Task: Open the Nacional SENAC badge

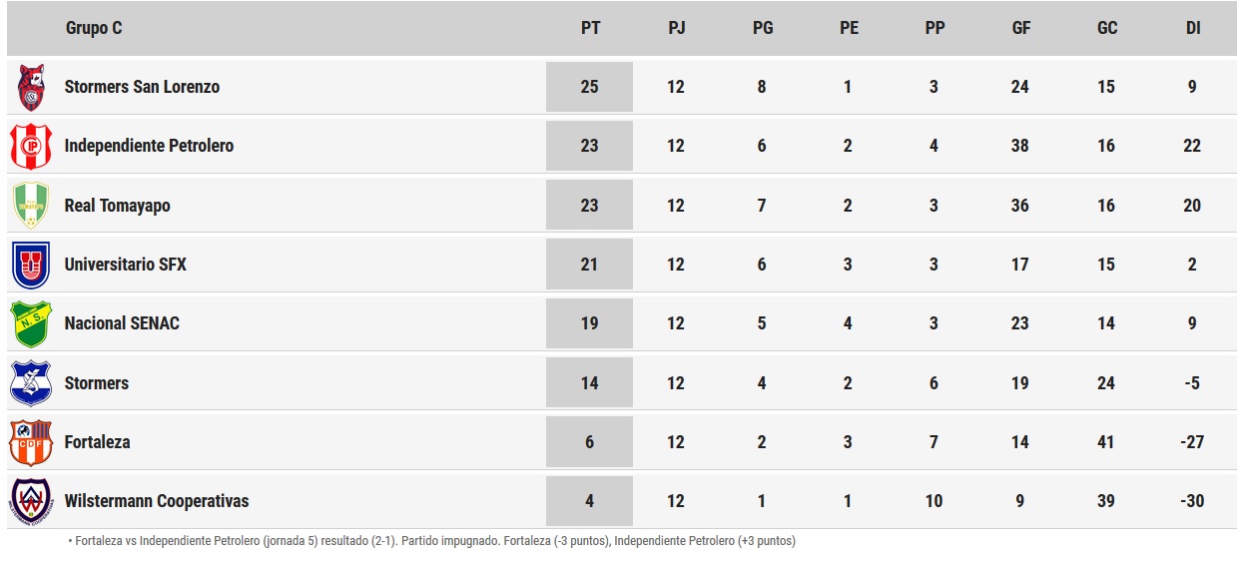Action: (31, 323)
